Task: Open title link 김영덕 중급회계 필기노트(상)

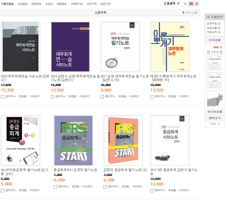Action: [125, 170]
